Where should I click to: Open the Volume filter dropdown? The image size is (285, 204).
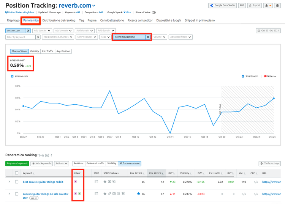[x=159, y=37]
